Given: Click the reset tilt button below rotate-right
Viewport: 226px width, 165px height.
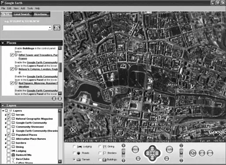Looking at the screenshot, I should point(166,158).
